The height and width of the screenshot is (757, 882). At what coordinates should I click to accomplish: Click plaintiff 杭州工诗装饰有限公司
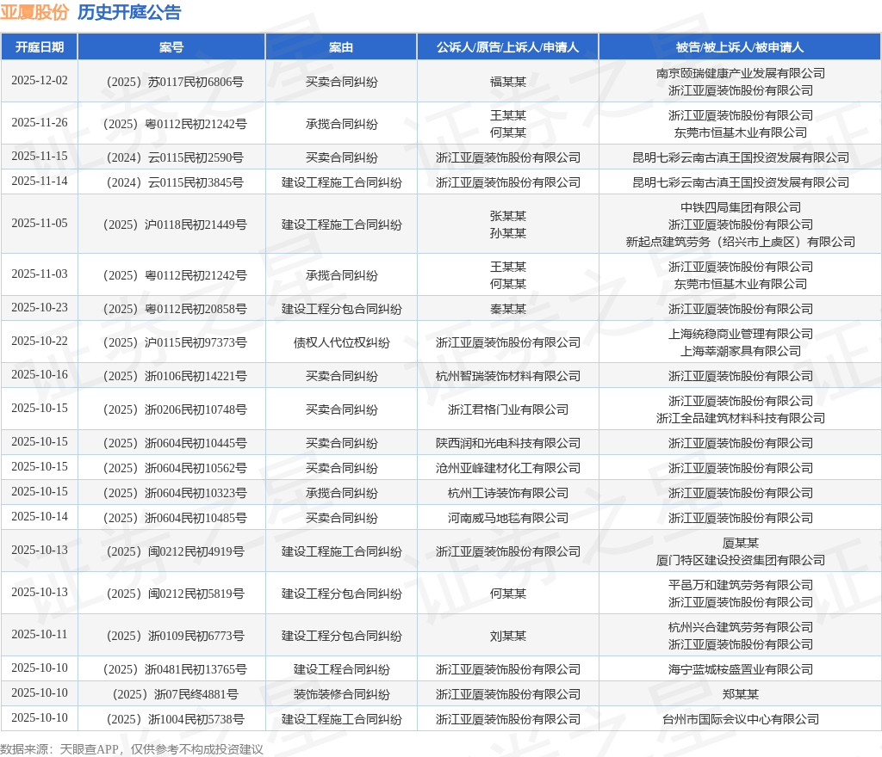(x=508, y=493)
